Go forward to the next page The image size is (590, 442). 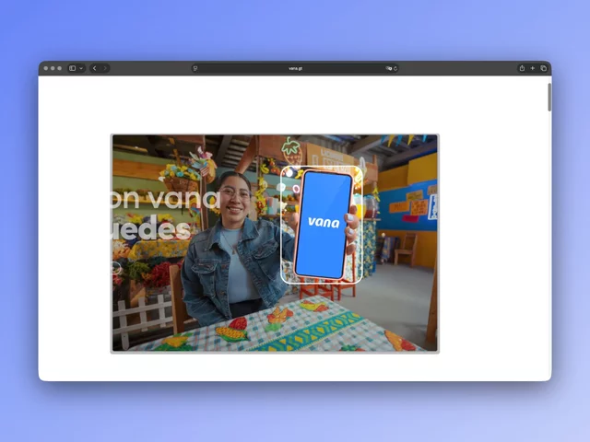(105, 68)
